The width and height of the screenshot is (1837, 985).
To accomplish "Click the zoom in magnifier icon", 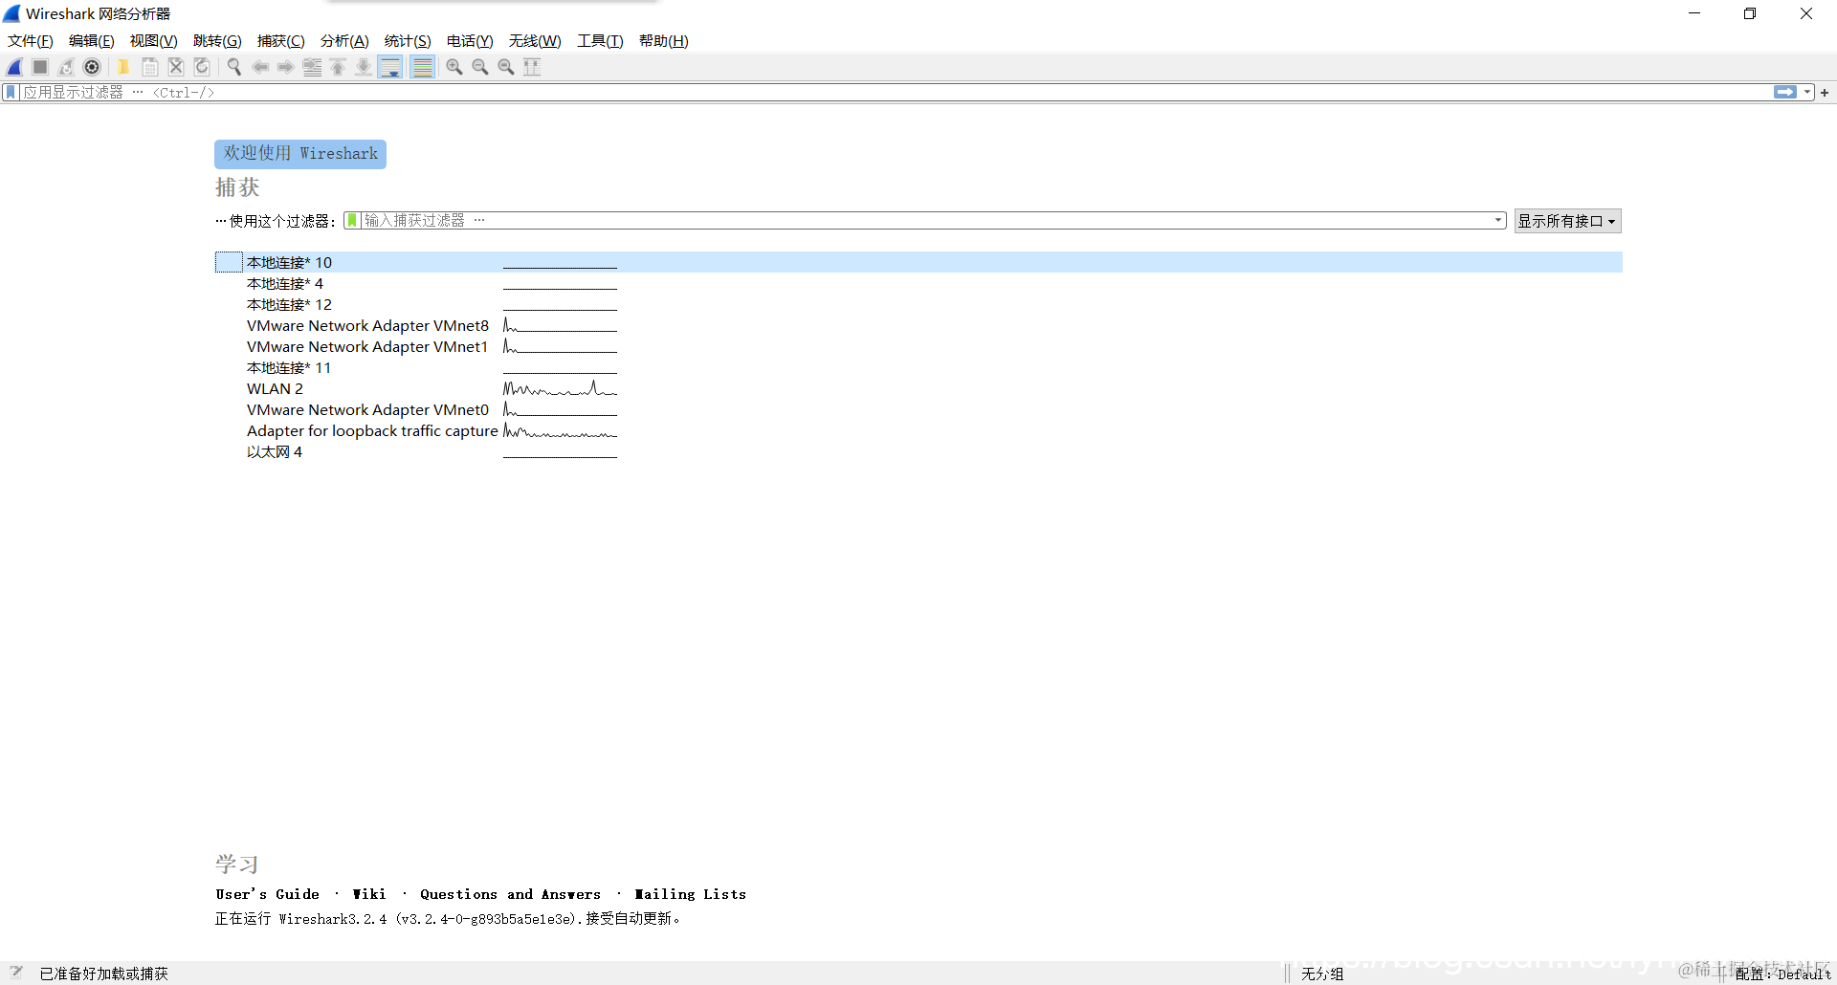I will pos(454,67).
